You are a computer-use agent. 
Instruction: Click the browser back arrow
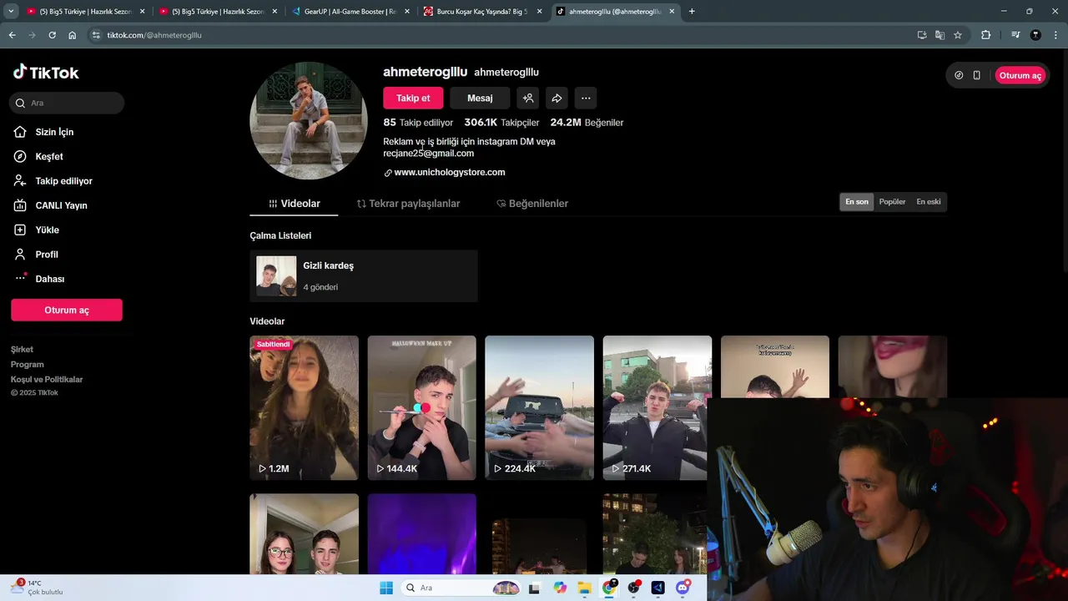coord(12,35)
